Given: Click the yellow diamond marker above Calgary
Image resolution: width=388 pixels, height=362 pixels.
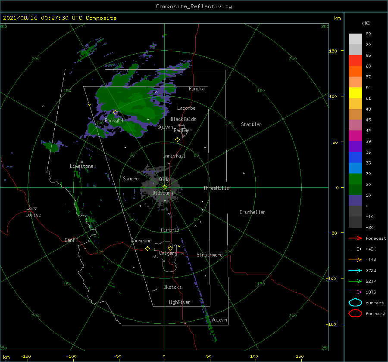Looking at the screenshot, I should [x=170, y=248].
